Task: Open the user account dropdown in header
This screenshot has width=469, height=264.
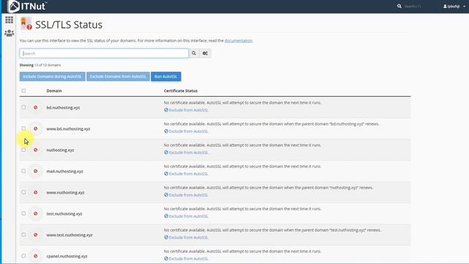Action: pos(454,7)
